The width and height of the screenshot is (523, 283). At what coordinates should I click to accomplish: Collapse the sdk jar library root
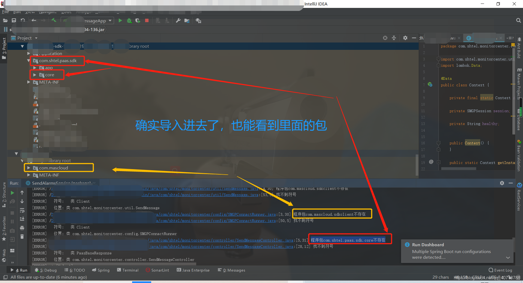pos(22,46)
